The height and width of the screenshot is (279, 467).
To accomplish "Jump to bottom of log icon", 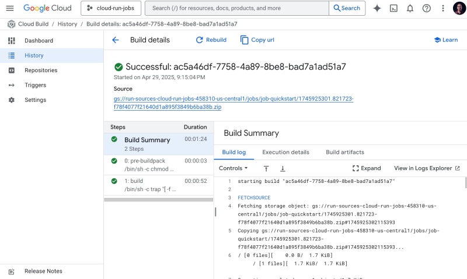I will click(283, 168).
